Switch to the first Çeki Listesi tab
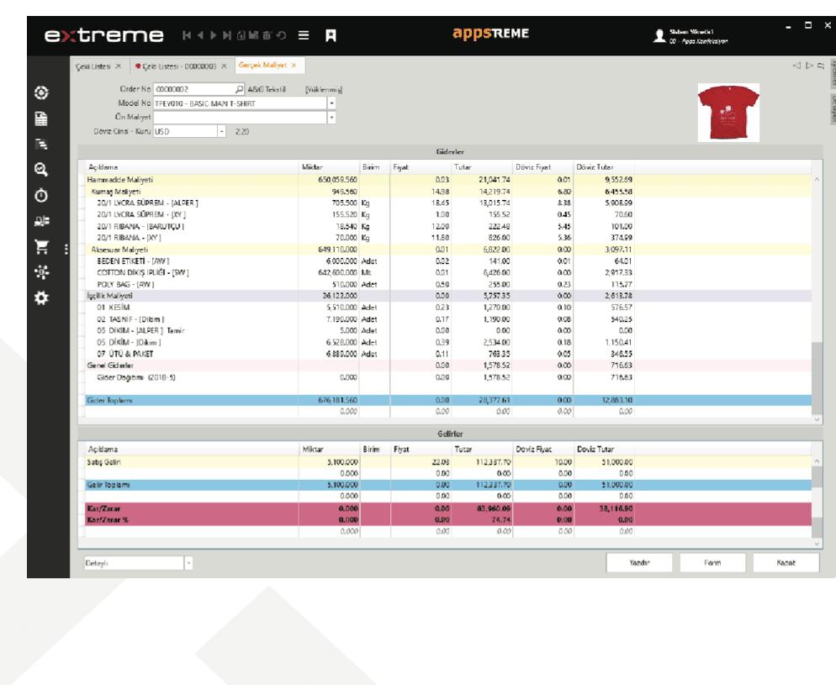 (93, 66)
